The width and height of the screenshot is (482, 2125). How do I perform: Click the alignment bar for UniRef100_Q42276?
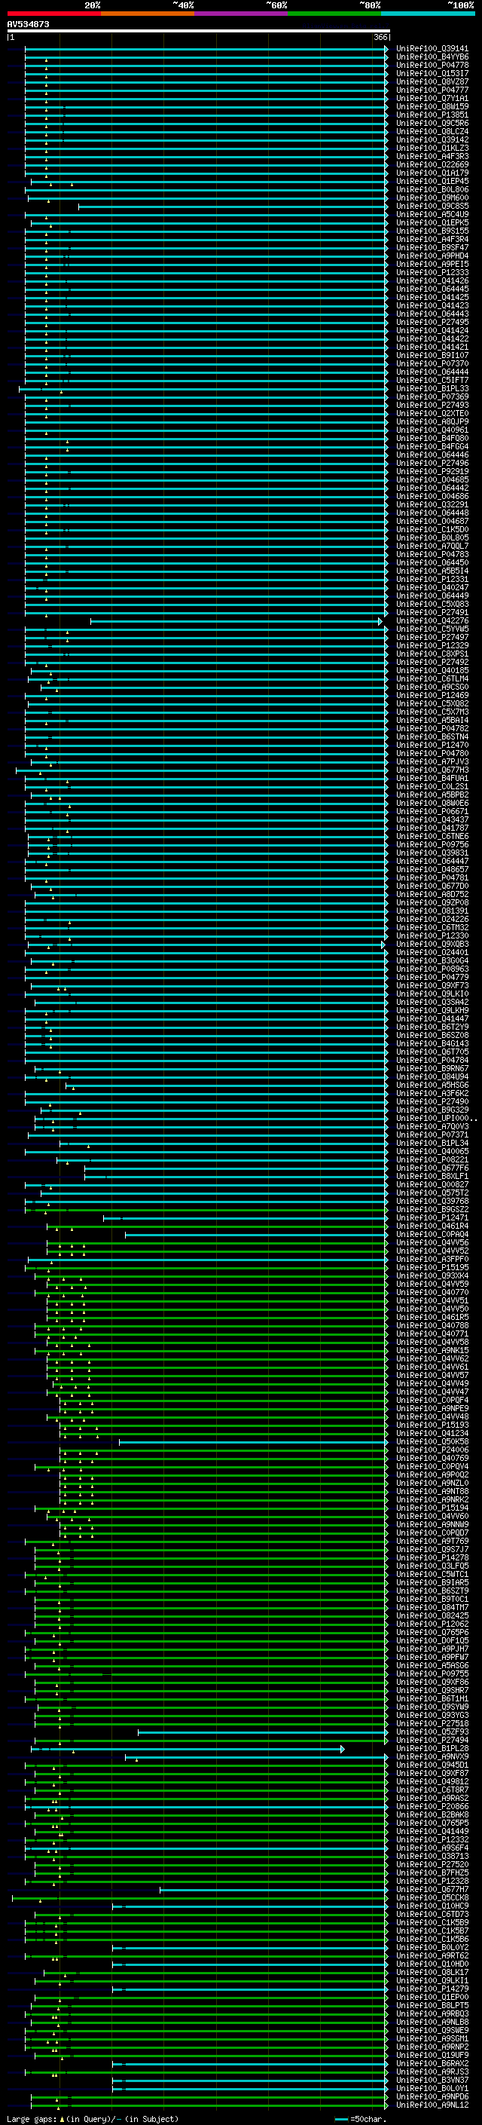236,621
